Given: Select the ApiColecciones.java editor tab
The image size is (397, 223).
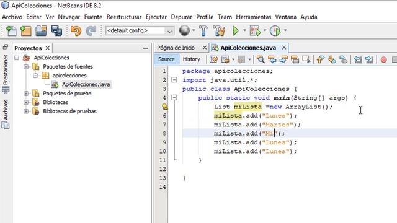Looking at the screenshot, I should [248, 48].
